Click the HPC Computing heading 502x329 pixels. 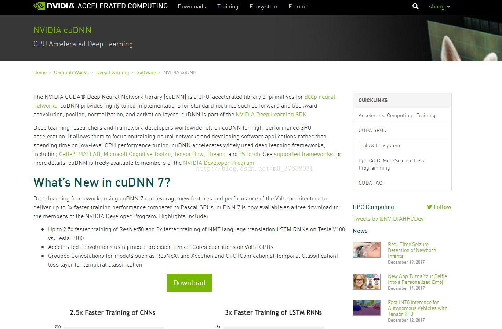coord(373,207)
